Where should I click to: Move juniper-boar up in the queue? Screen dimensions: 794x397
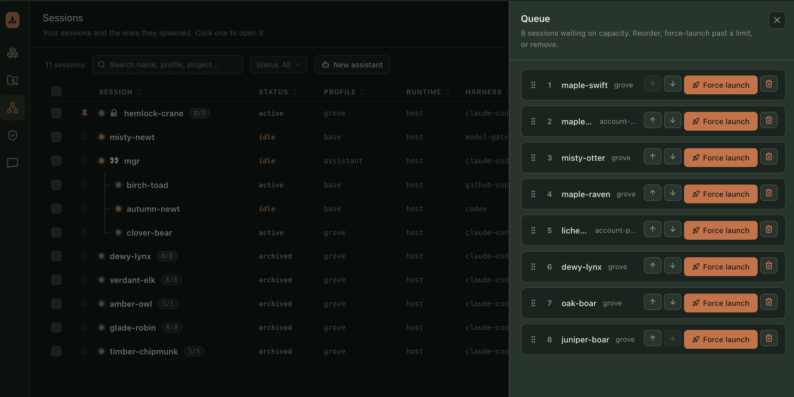click(x=652, y=338)
